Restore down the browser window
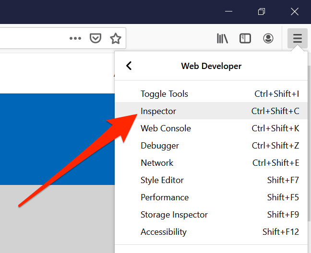 (x=262, y=11)
